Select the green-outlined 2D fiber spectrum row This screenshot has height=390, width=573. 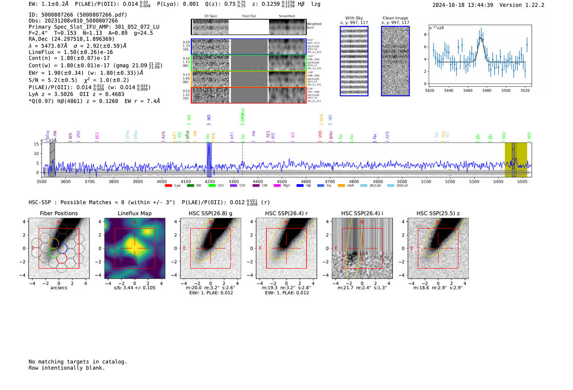pos(248,63)
